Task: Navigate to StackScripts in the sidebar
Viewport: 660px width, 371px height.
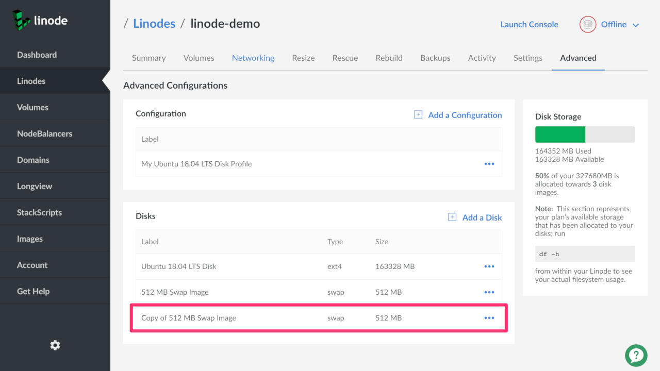Action: point(39,212)
